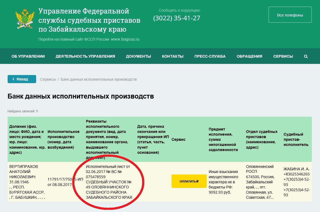Open Все телефоны button
The image size is (320, 212).
[x=290, y=15]
